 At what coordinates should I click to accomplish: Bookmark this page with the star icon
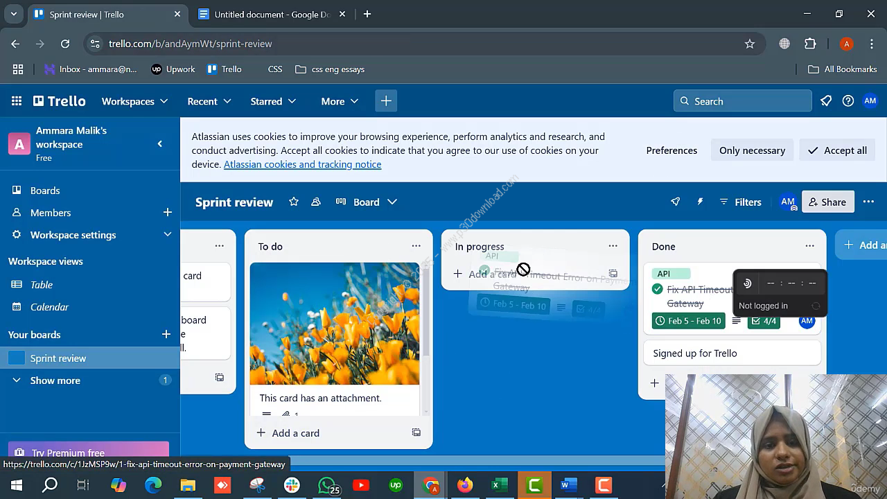(750, 44)
